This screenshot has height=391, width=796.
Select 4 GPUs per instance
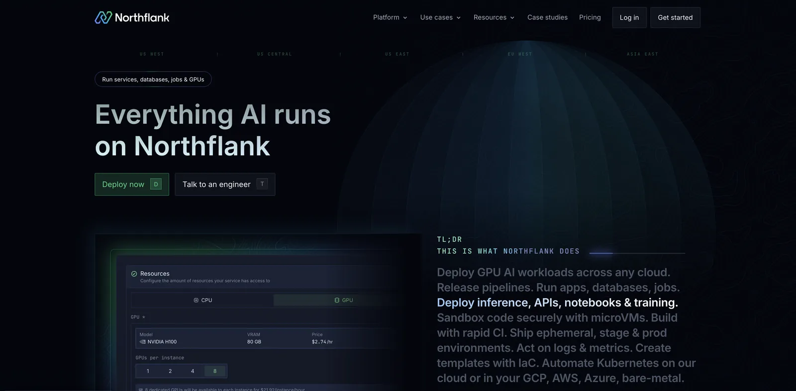(193, 371)
